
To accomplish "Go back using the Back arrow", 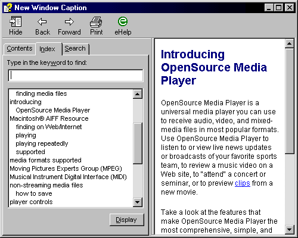I will [x=42, y=21].
